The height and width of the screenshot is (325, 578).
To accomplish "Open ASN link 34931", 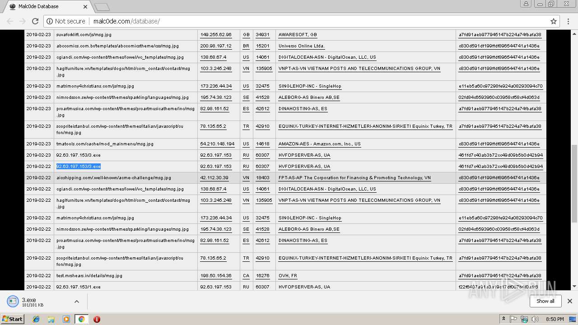I will pyautogui.click(x=262, y=35).
